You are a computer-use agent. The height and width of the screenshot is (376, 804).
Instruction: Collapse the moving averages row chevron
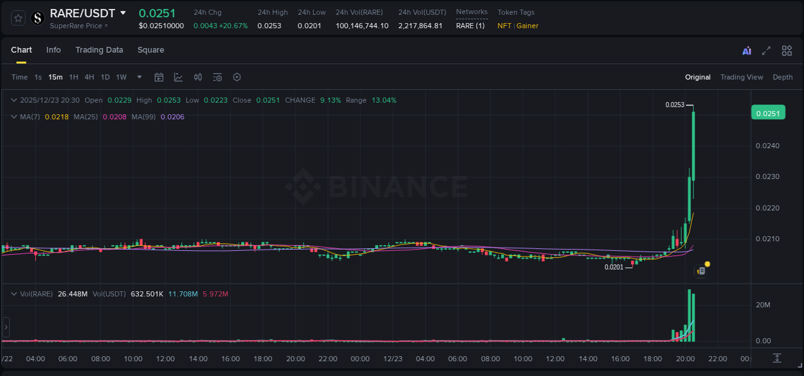pyautogui.click(x=14, y=117)
